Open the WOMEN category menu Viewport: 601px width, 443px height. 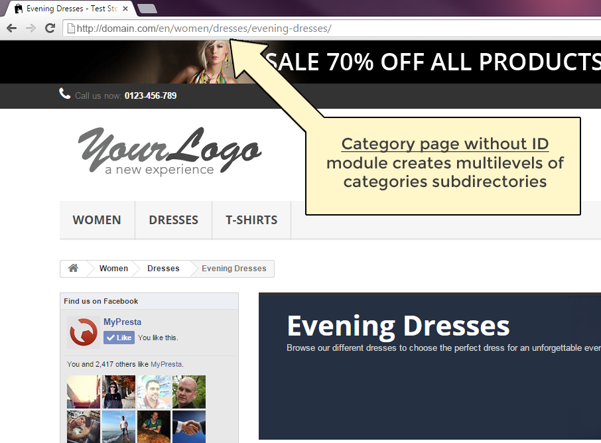[97, 220]
